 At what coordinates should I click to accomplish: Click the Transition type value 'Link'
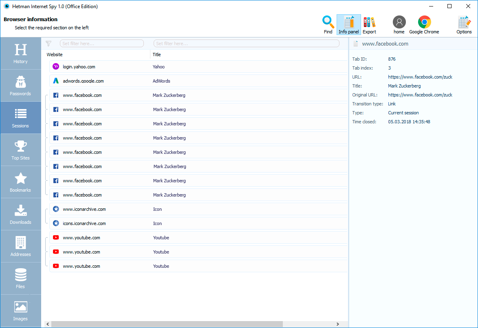pos(392,104)
